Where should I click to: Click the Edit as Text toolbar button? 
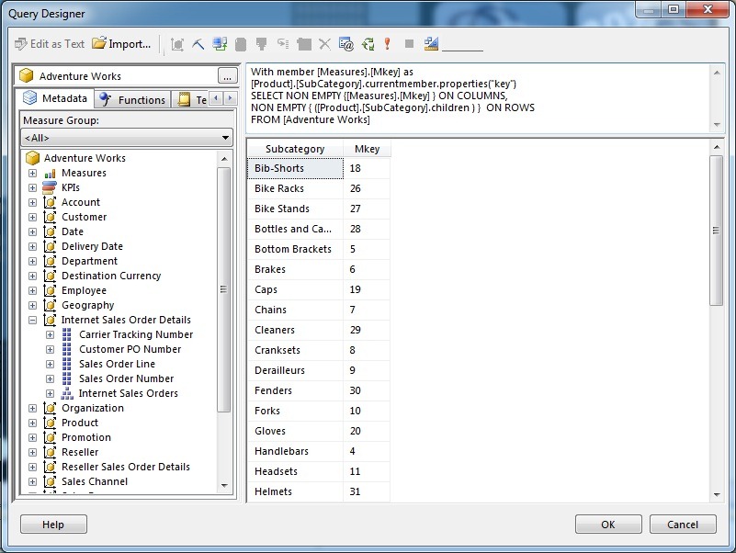[50, 44]
